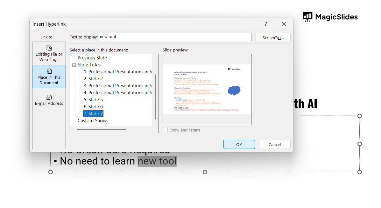Viewport: 381px width, 208px height.
Task: Select the Place in This Document icon
Action: pyautogui.click(x=49, y=71)
